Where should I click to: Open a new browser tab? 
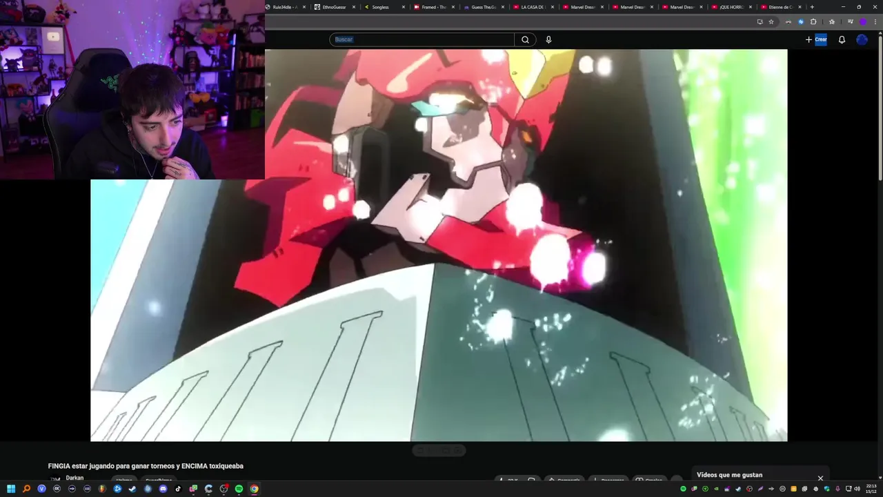coord(812,7)
